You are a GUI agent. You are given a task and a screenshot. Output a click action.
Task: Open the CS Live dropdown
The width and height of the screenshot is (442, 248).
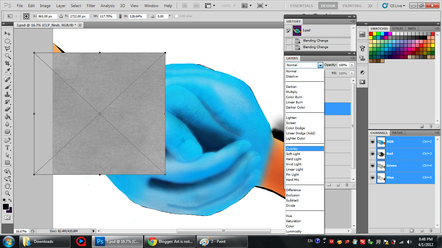[393, 5]
